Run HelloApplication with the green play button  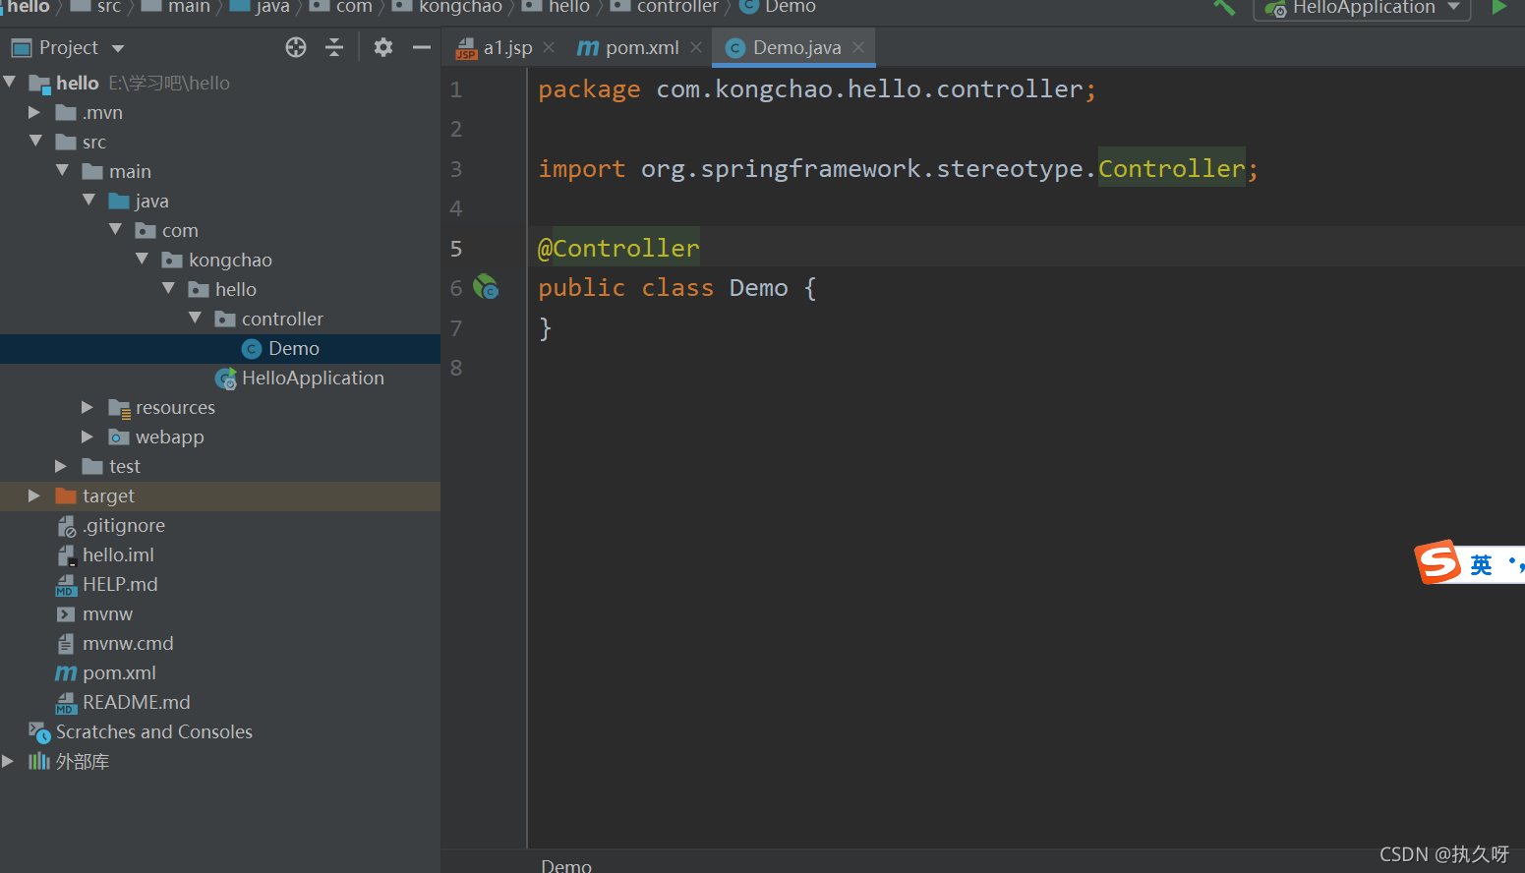tap(1498, 7)
